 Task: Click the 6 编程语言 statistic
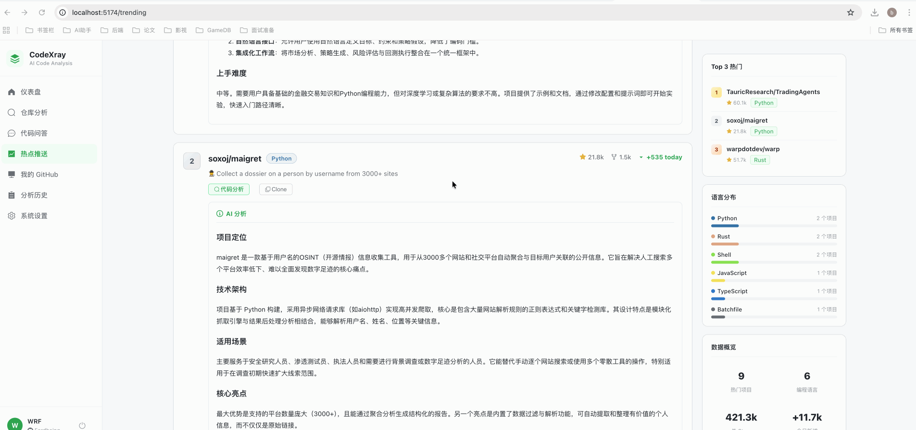coord(807,382)
